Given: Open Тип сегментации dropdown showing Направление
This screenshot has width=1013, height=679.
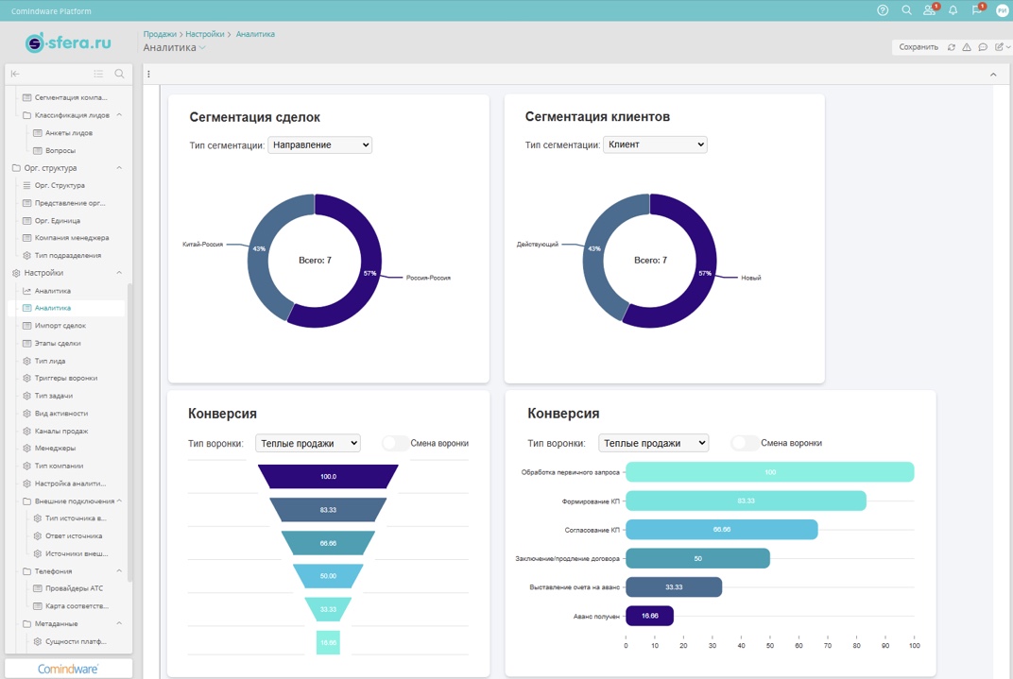Looking at the screenshot, I should [320, 144].
